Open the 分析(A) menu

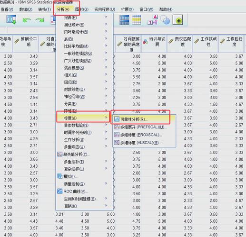pos(63,9)
